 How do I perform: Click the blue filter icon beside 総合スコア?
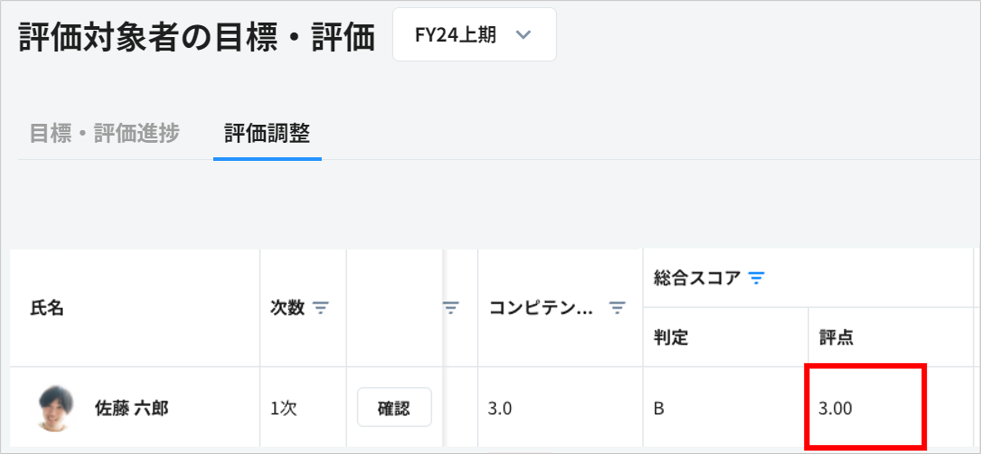click(756, 278)
